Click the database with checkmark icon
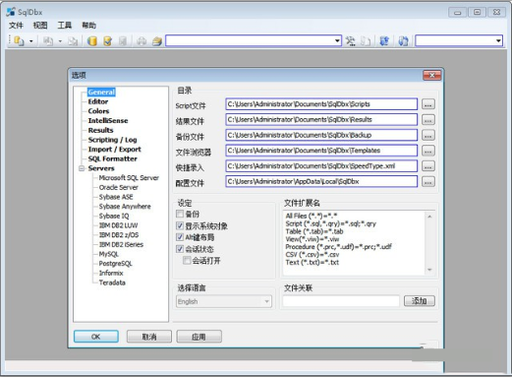Screen dimensions: 512x377 (107, 41)
